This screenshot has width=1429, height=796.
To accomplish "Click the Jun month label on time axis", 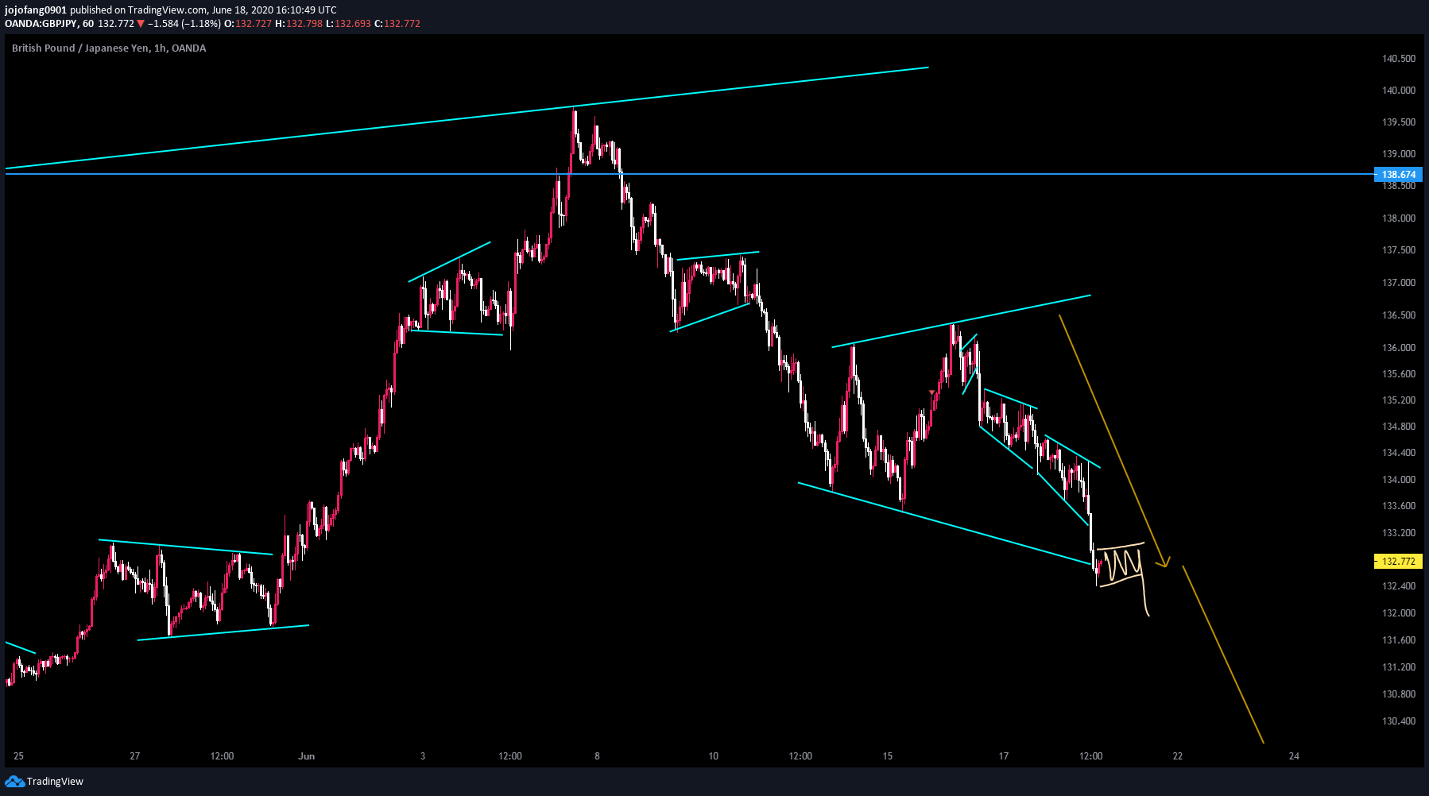I will point(307,756).
